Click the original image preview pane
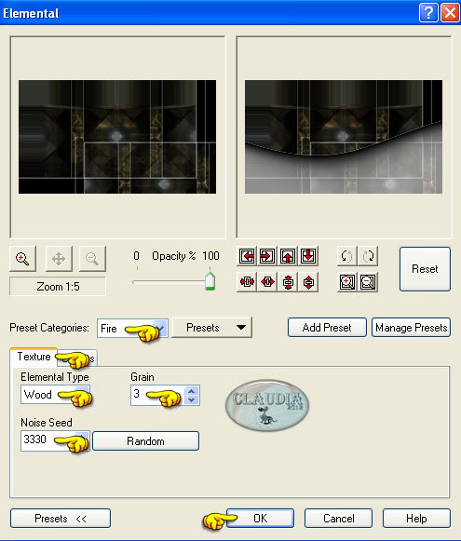This screenshot has height=541, width=461. click(x=117, y=137)
